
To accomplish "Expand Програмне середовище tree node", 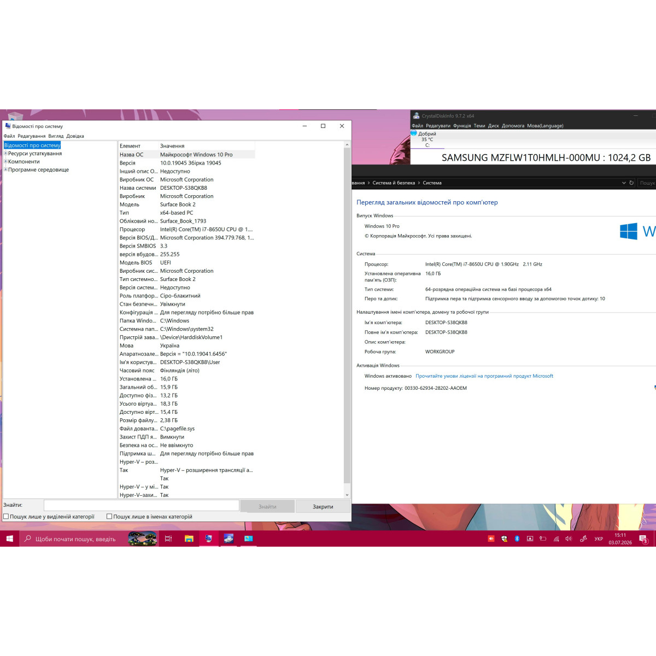I will pos(5,169).
